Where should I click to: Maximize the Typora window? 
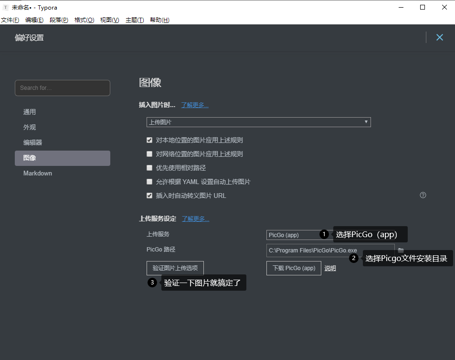tap(423, 7)
